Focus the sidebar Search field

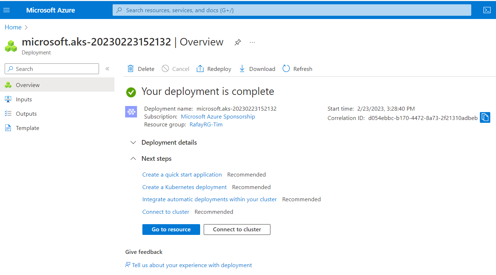coord(52,69)
